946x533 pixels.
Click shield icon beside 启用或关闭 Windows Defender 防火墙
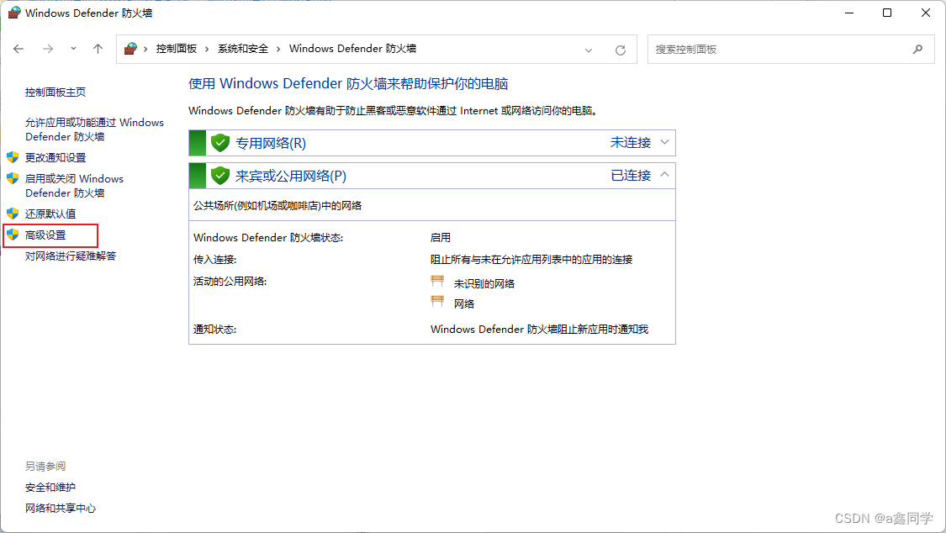(x=13, y=178)
